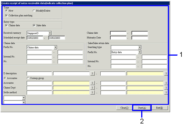Screen dimensions: 186x126
Task: Choose the Accountee radio button
Action: [x=5, y=78]
